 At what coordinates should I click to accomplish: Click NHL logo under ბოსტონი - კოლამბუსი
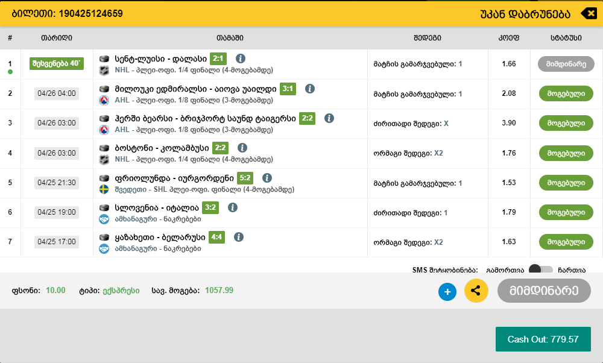(x=104, y=160)
